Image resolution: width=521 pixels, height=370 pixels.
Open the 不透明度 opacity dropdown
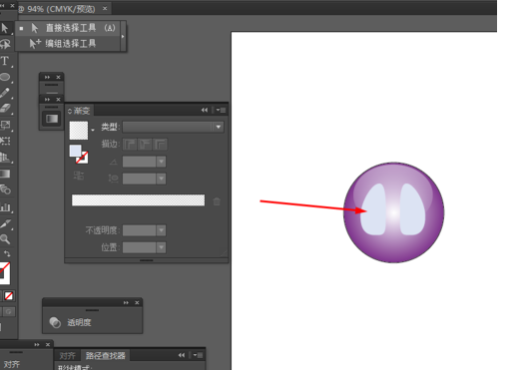point(161,230)
